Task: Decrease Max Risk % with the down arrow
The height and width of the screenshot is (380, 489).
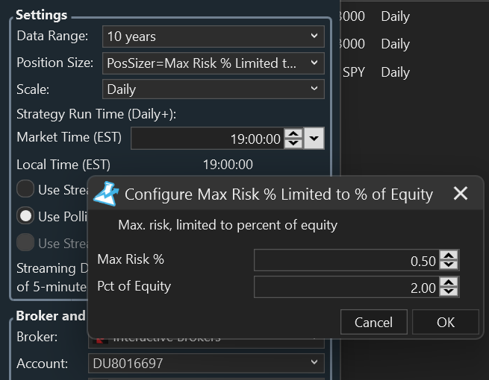Action: tap(448, 265)
